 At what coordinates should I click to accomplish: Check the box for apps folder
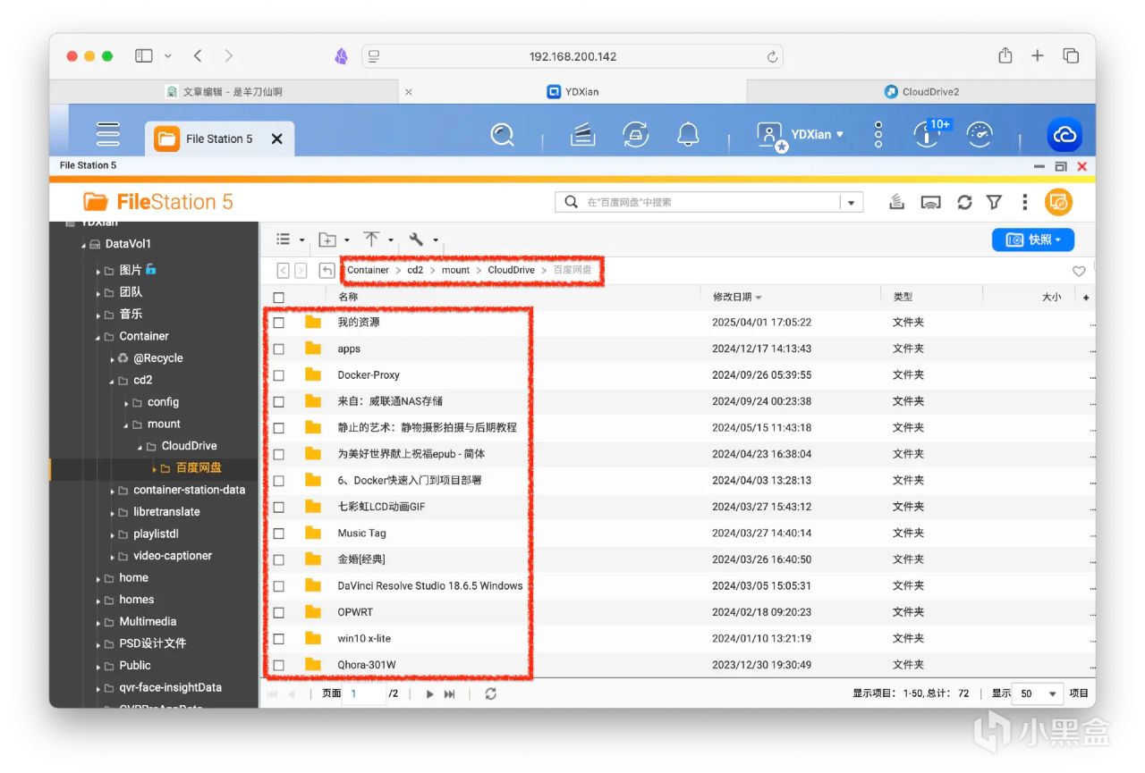tap(279, 349)
